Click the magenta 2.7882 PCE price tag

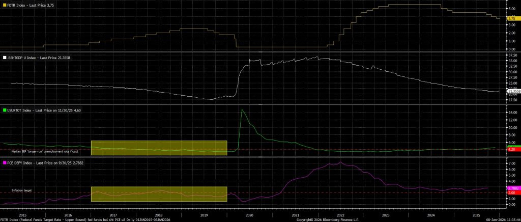(512, 188)
